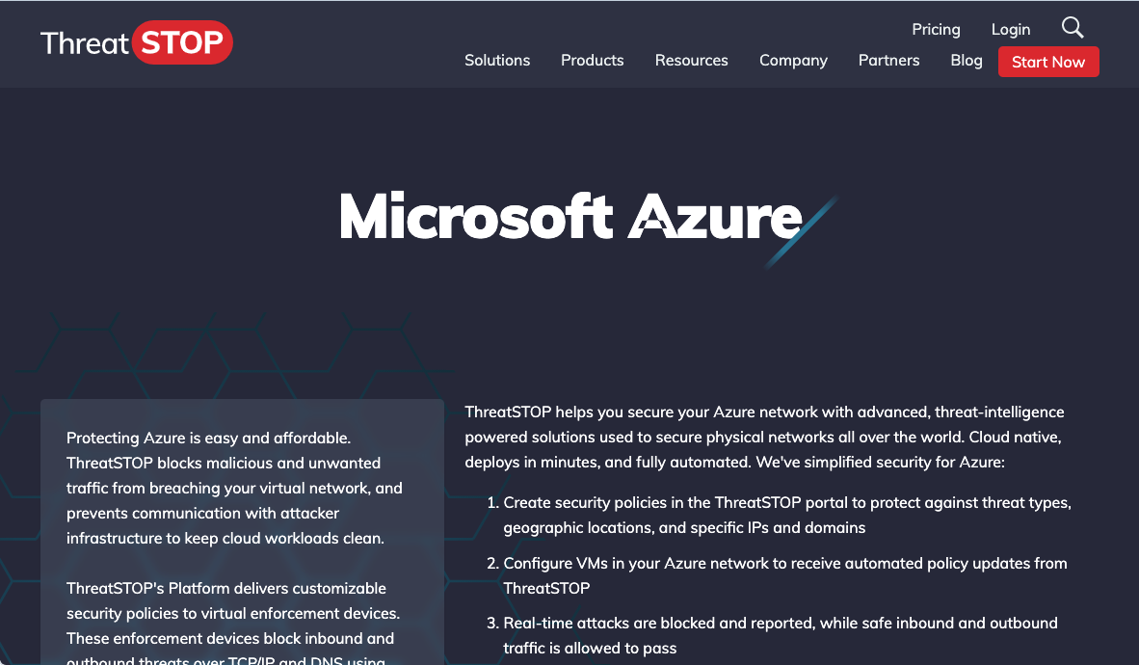Go to the Blog page
Image resolution: width=1139 pixels, height=665 pixels.
point(967,60)
